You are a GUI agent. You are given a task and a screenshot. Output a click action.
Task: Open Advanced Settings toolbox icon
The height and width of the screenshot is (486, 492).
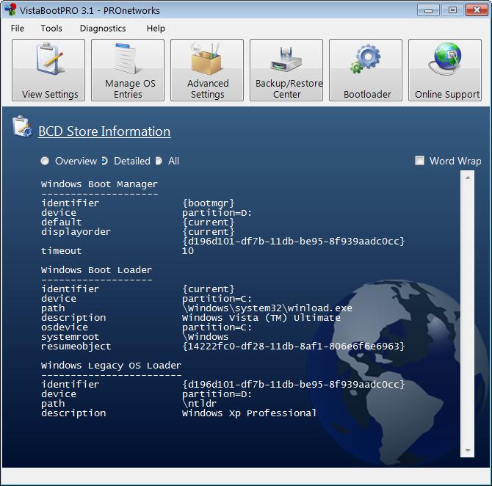(206, 59)
